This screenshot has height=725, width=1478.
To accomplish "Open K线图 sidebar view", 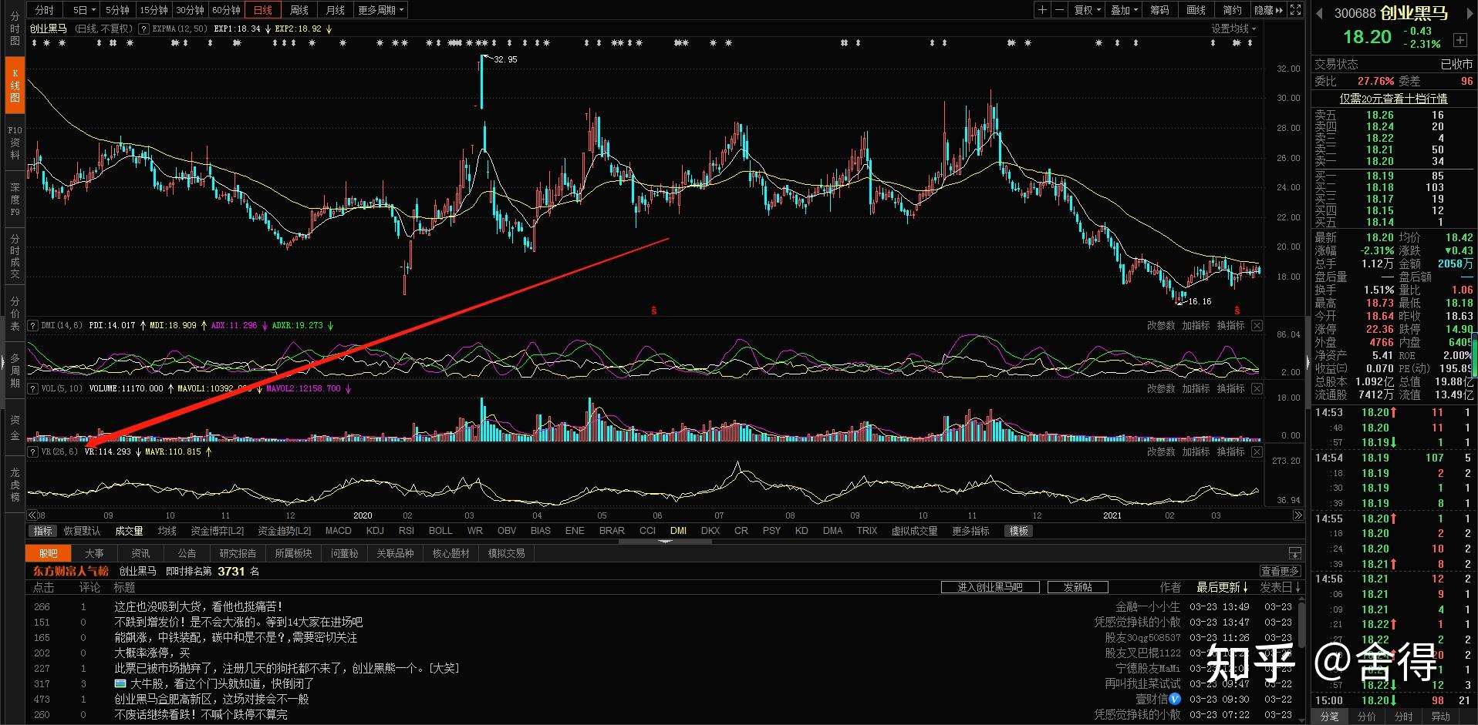I will click(15, 86).
